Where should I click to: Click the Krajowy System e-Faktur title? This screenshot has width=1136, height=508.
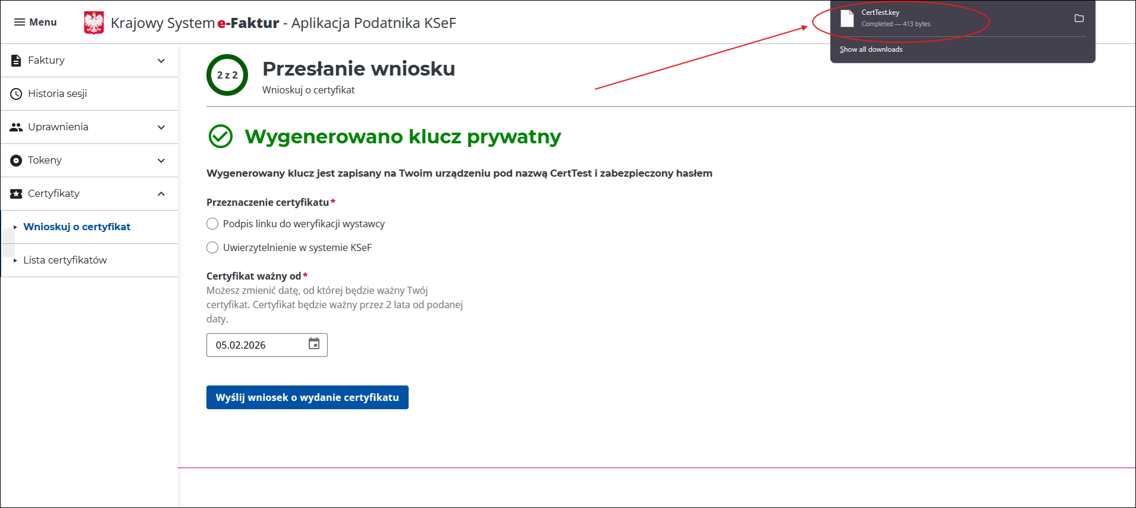click(283, 23)
